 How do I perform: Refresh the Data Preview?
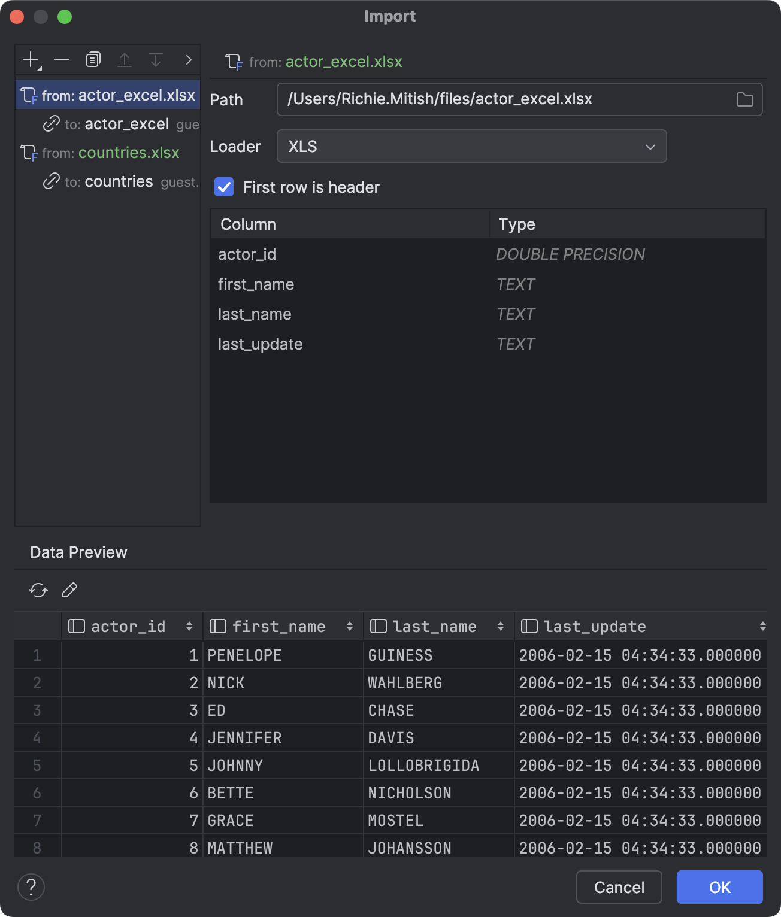[38, 591]
